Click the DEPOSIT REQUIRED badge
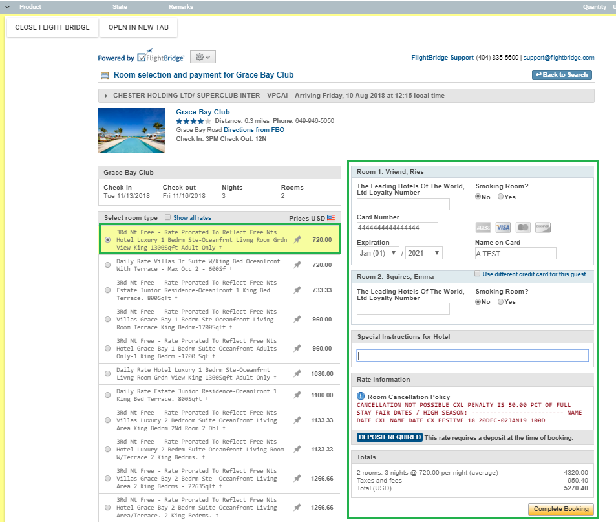Image resolution: width=616 pixels, height=522 pixels. 390,437
